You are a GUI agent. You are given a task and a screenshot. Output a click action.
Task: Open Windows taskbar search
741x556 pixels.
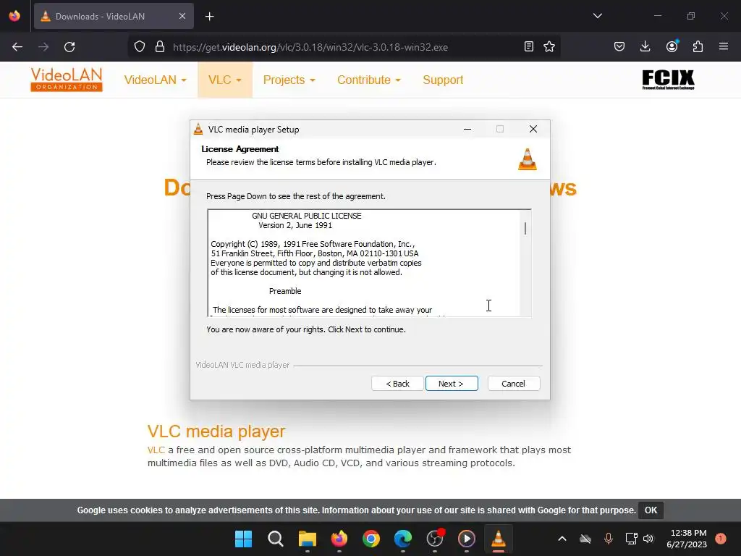tap(276, 539)
